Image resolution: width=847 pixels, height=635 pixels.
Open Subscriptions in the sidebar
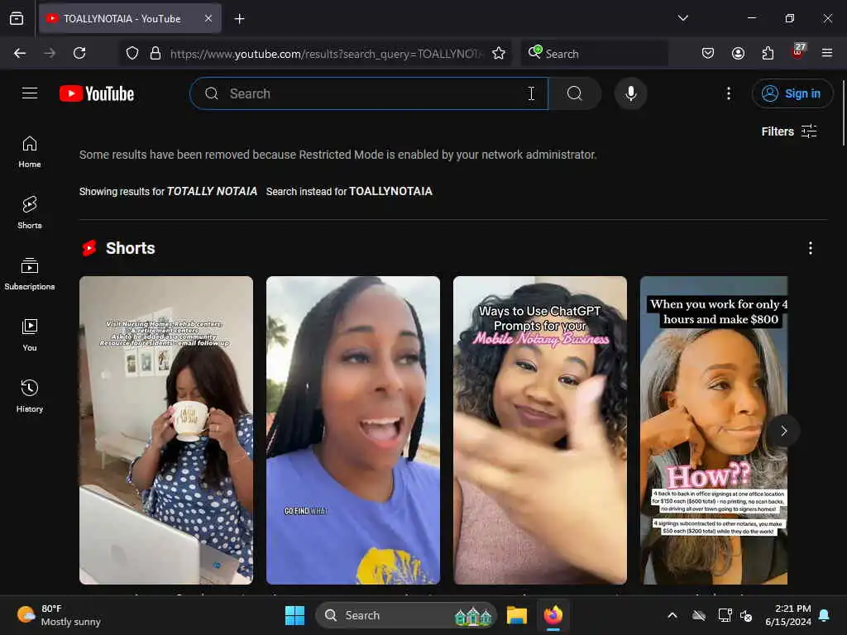[x=30, y=275]
